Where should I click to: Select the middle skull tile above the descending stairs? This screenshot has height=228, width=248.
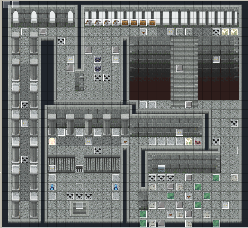(x=79, y=196)
